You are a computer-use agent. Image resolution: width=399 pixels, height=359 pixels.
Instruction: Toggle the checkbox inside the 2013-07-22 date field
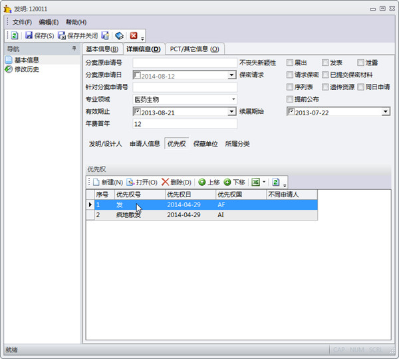click(291, 111)
